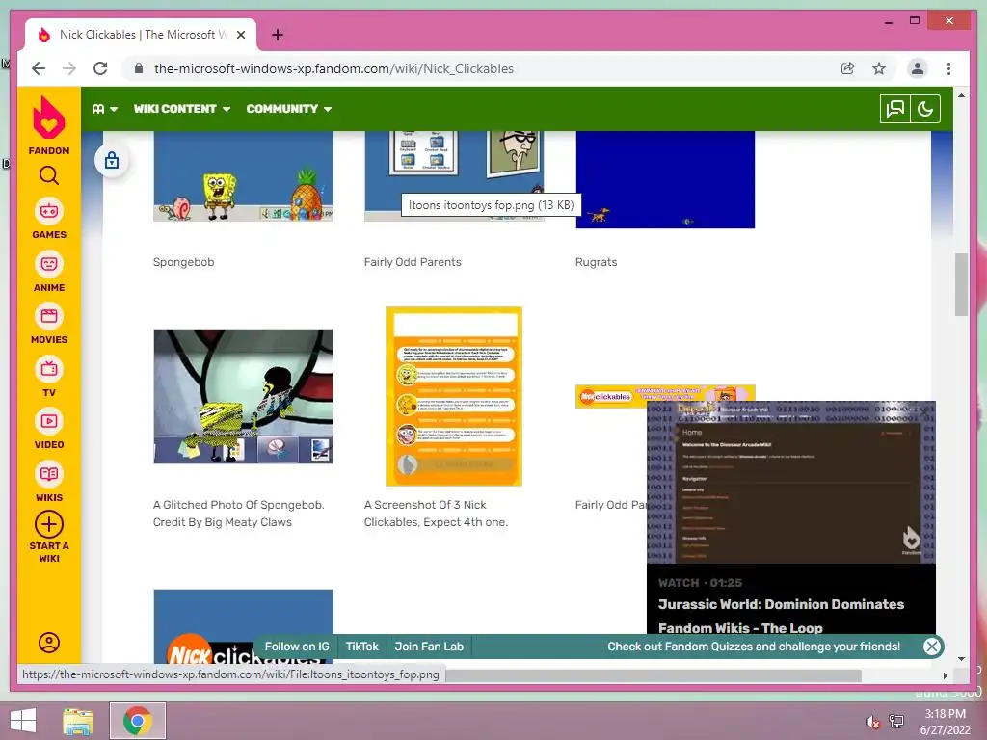
Task: Open the Fandom search magnifier icon
Action: [49, 175]
